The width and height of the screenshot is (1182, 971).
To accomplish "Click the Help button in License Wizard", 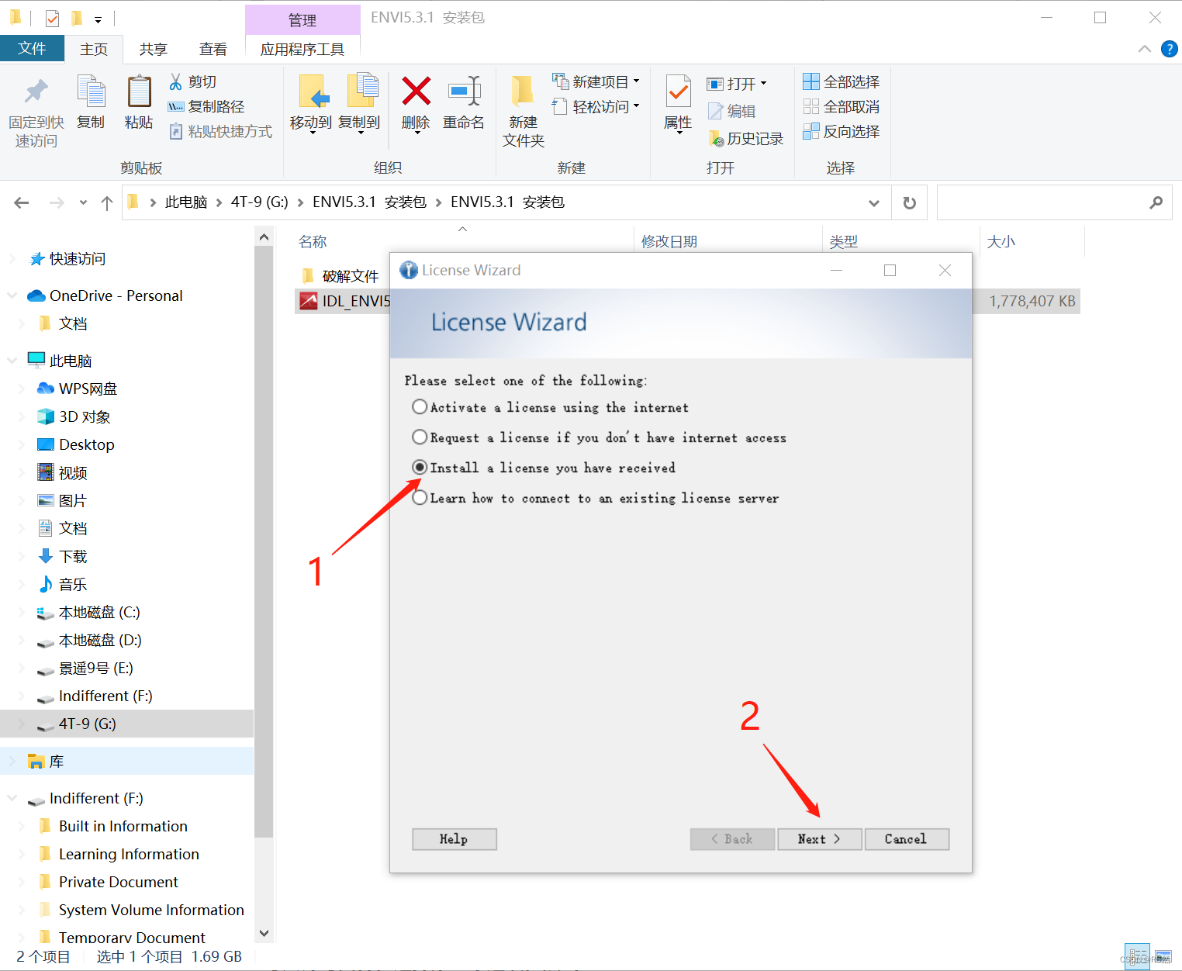I will 454,839.
